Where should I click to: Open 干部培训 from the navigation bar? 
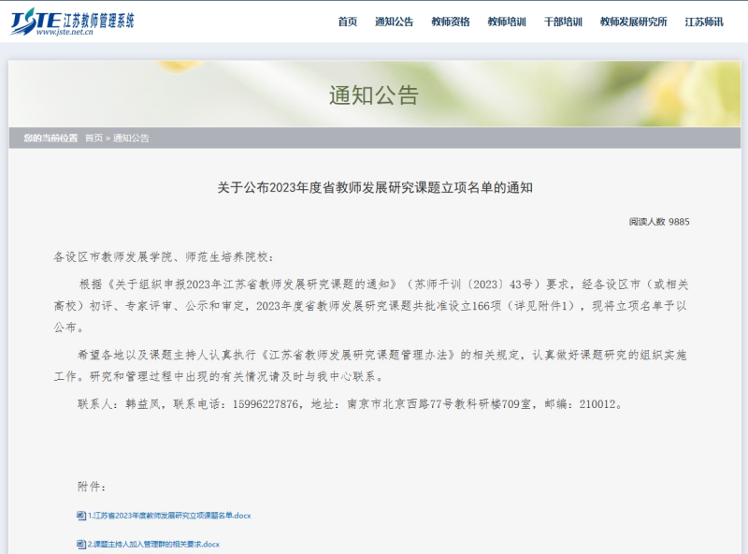[563, 22]
